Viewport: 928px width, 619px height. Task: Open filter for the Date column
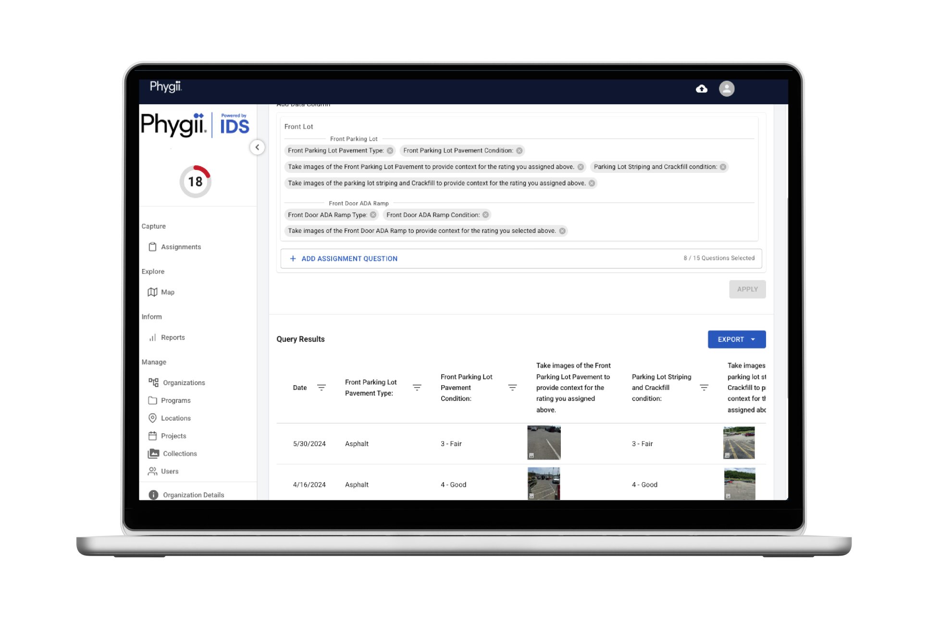click(322, 388)
